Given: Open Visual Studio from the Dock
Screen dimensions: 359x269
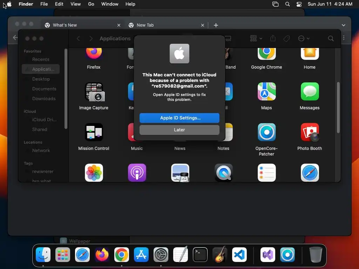Looking at the screenshot, I should [268, 255].
